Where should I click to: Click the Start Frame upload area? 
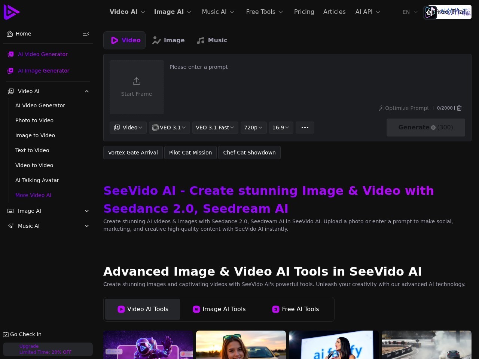pos(137,87)
